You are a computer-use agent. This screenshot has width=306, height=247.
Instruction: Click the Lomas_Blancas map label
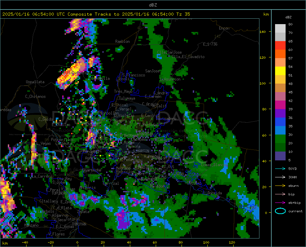[x=214, y=165]
